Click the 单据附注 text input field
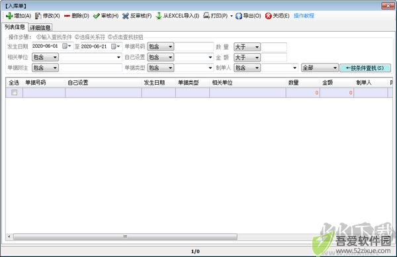 pyautogui.click(x=91, y=68)
